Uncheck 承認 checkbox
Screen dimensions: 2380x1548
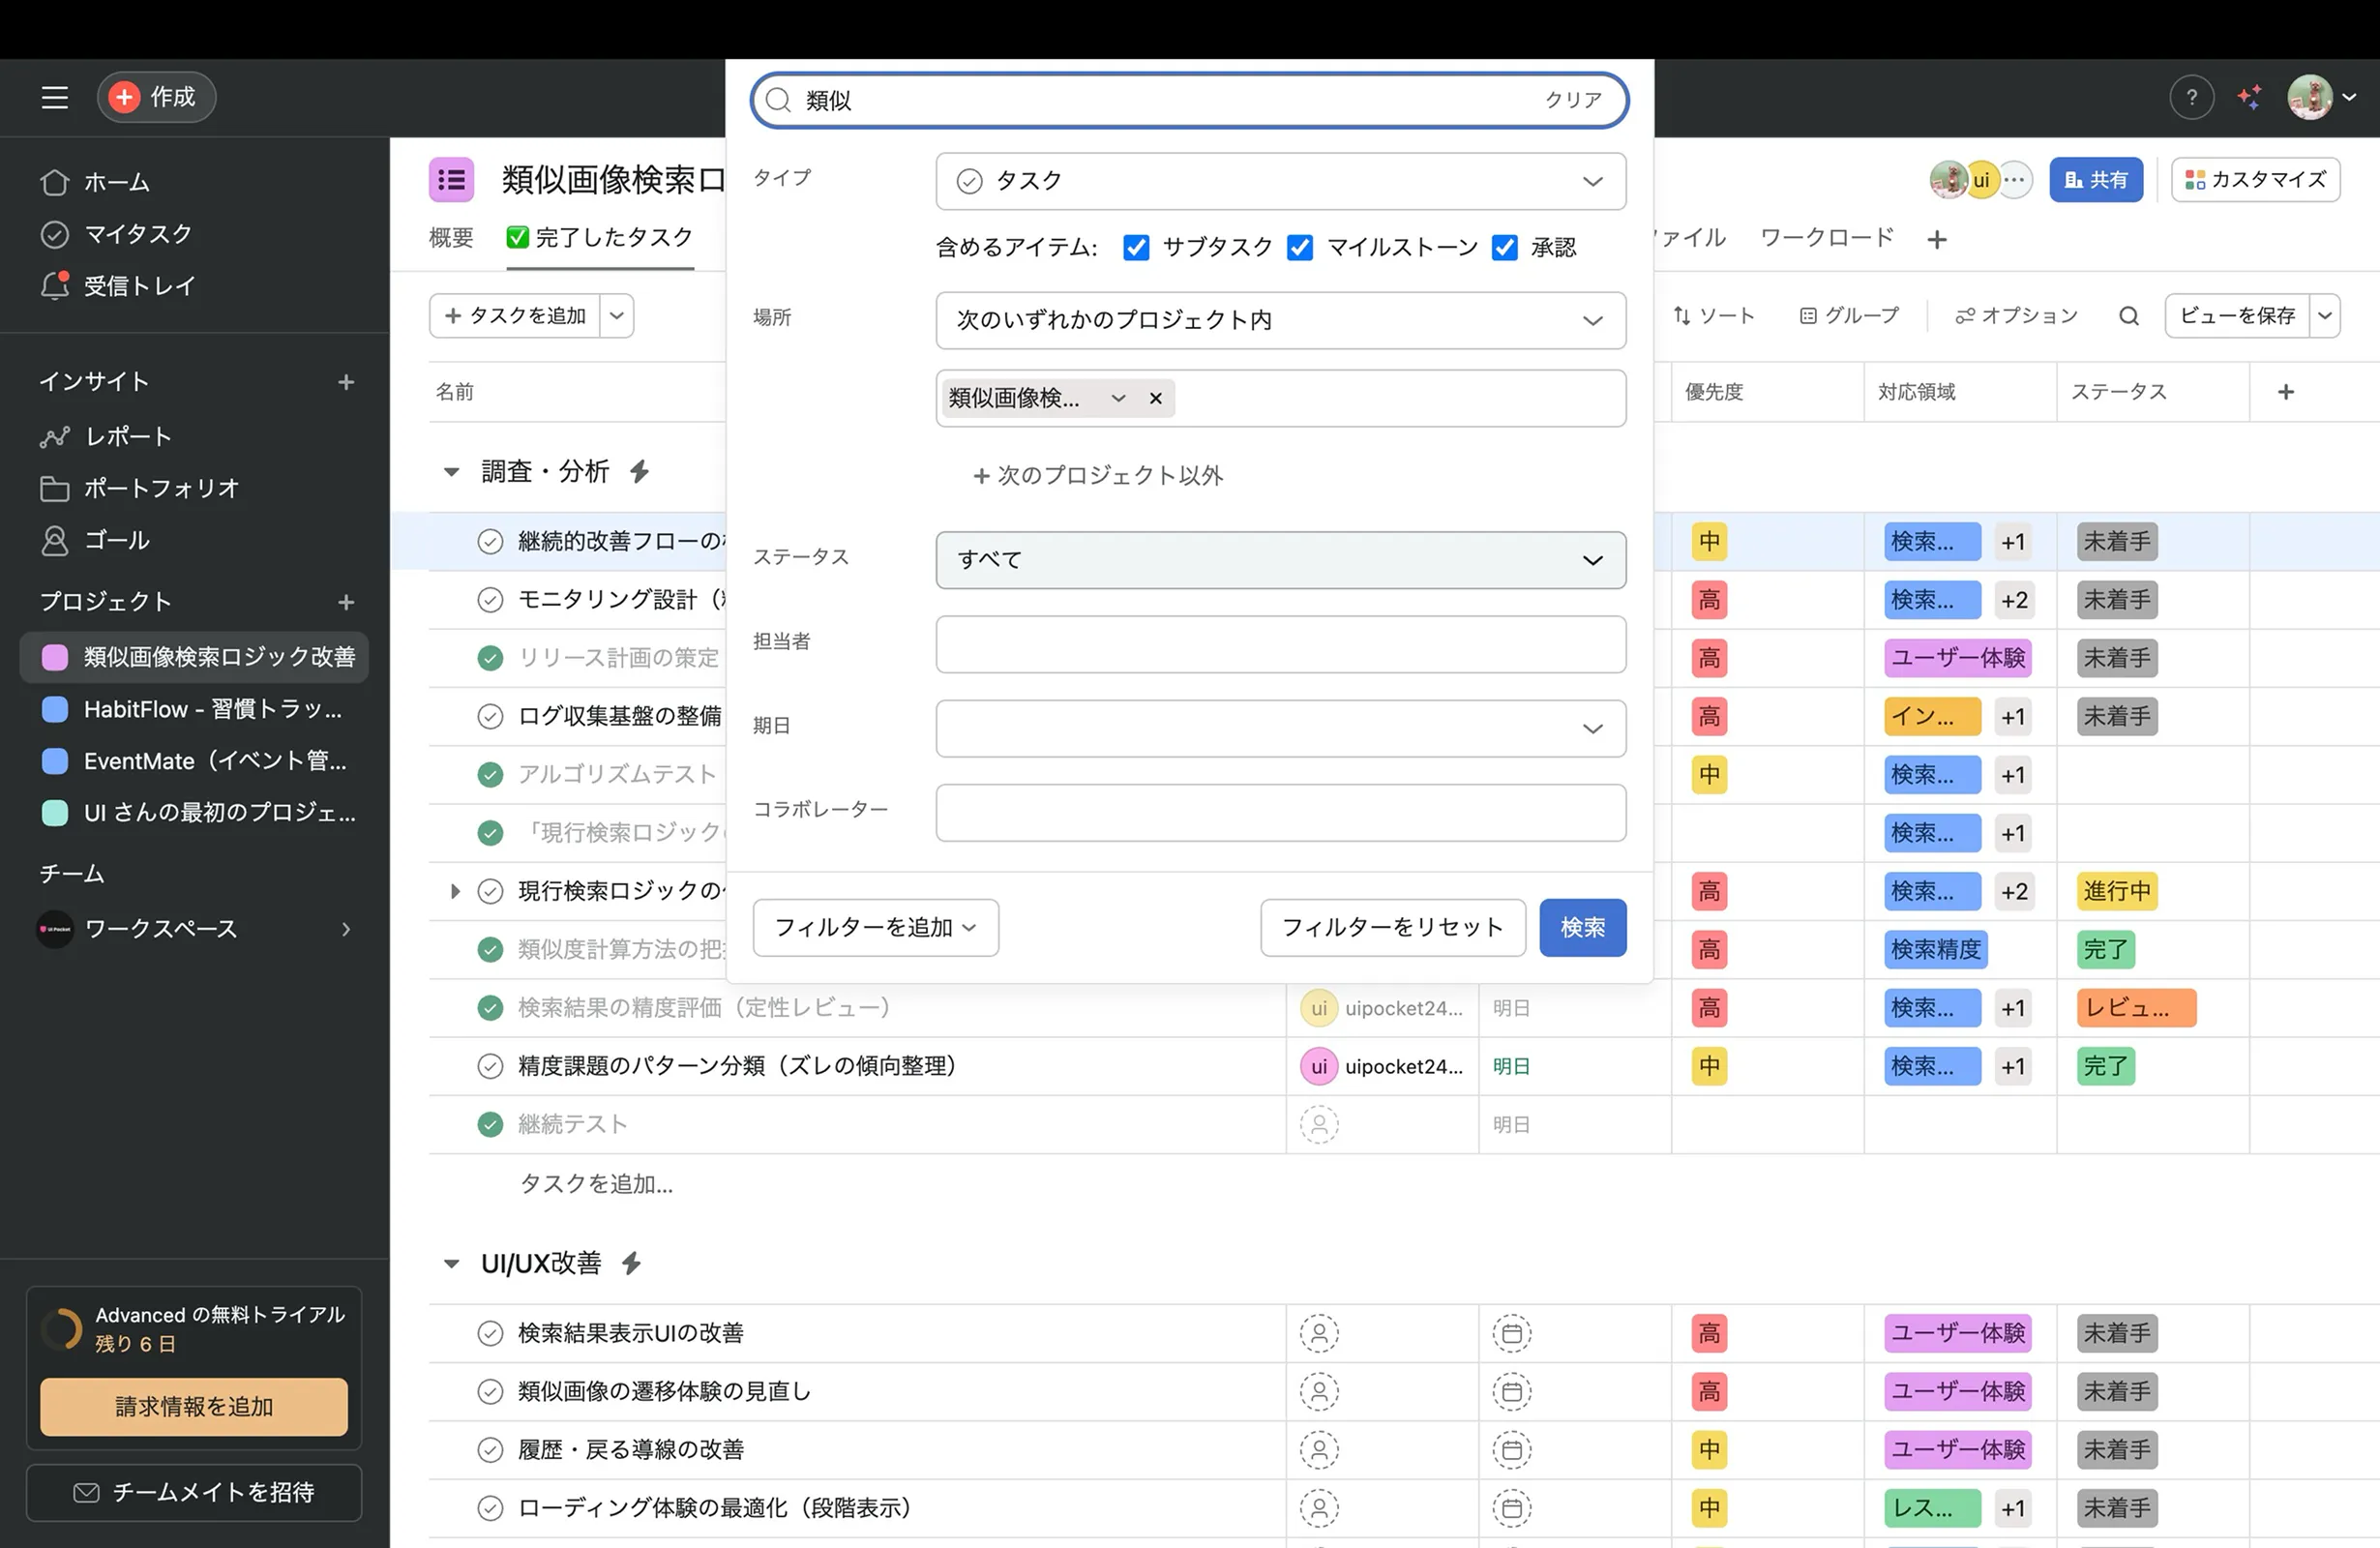tap(1504, 248)
